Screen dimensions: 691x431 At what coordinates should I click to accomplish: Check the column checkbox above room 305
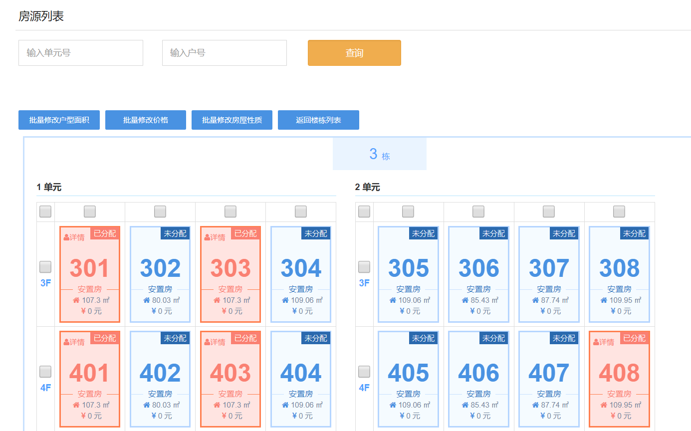pos(408,212)
